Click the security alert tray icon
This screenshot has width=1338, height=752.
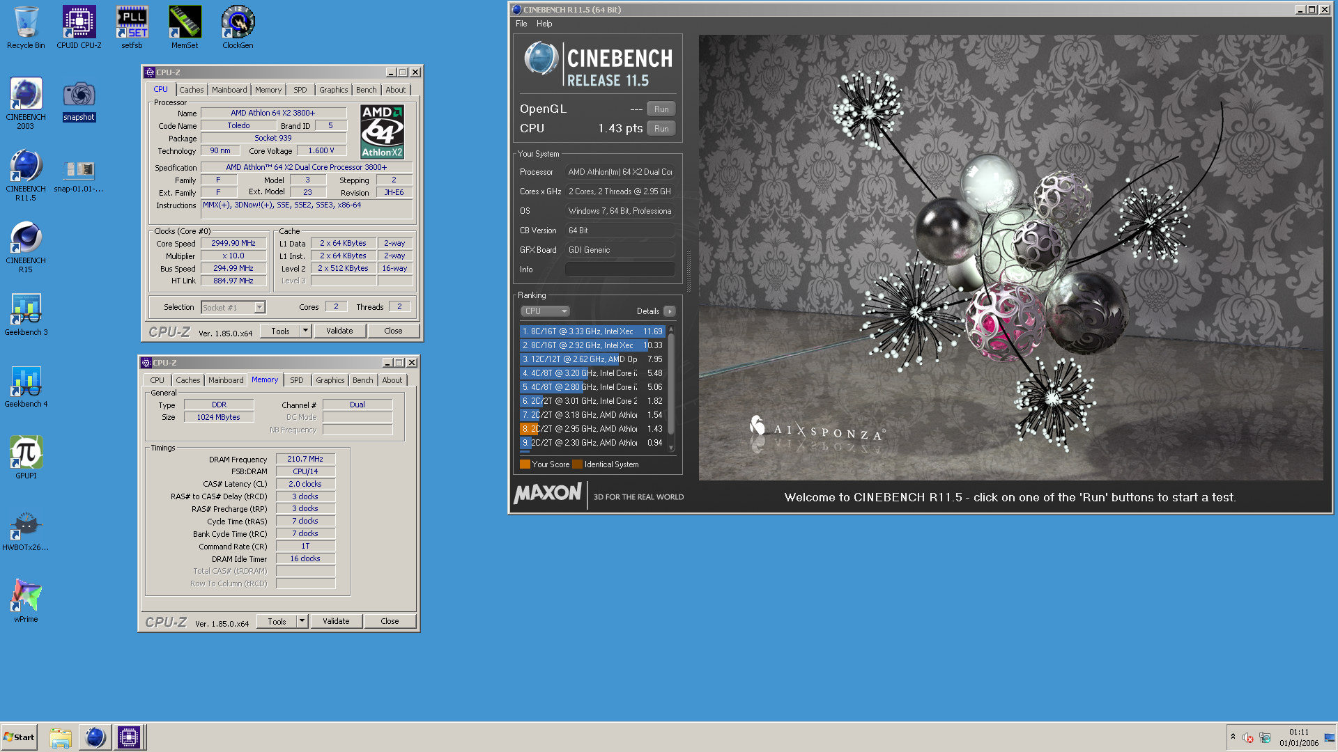pyautogui.click(x=1248, y=738)
